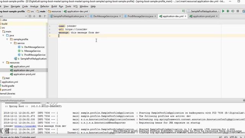This screenshot has height=138, width=245.
Task: Select the build folder in tree
Action: coord(5,24)
